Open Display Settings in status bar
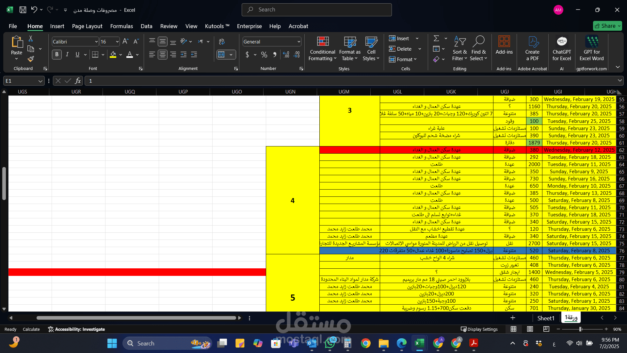Image resolution: width=627 pixels, height=353 pixels. 479,329
